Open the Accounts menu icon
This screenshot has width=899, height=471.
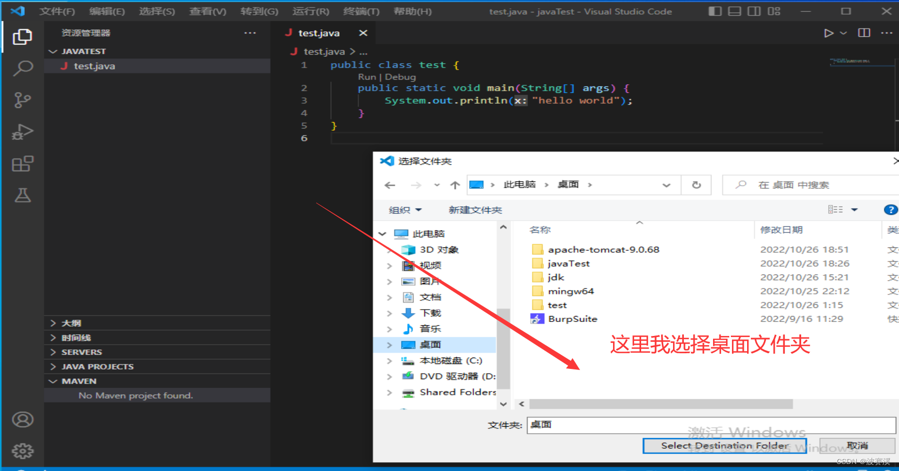pos(22,420)
